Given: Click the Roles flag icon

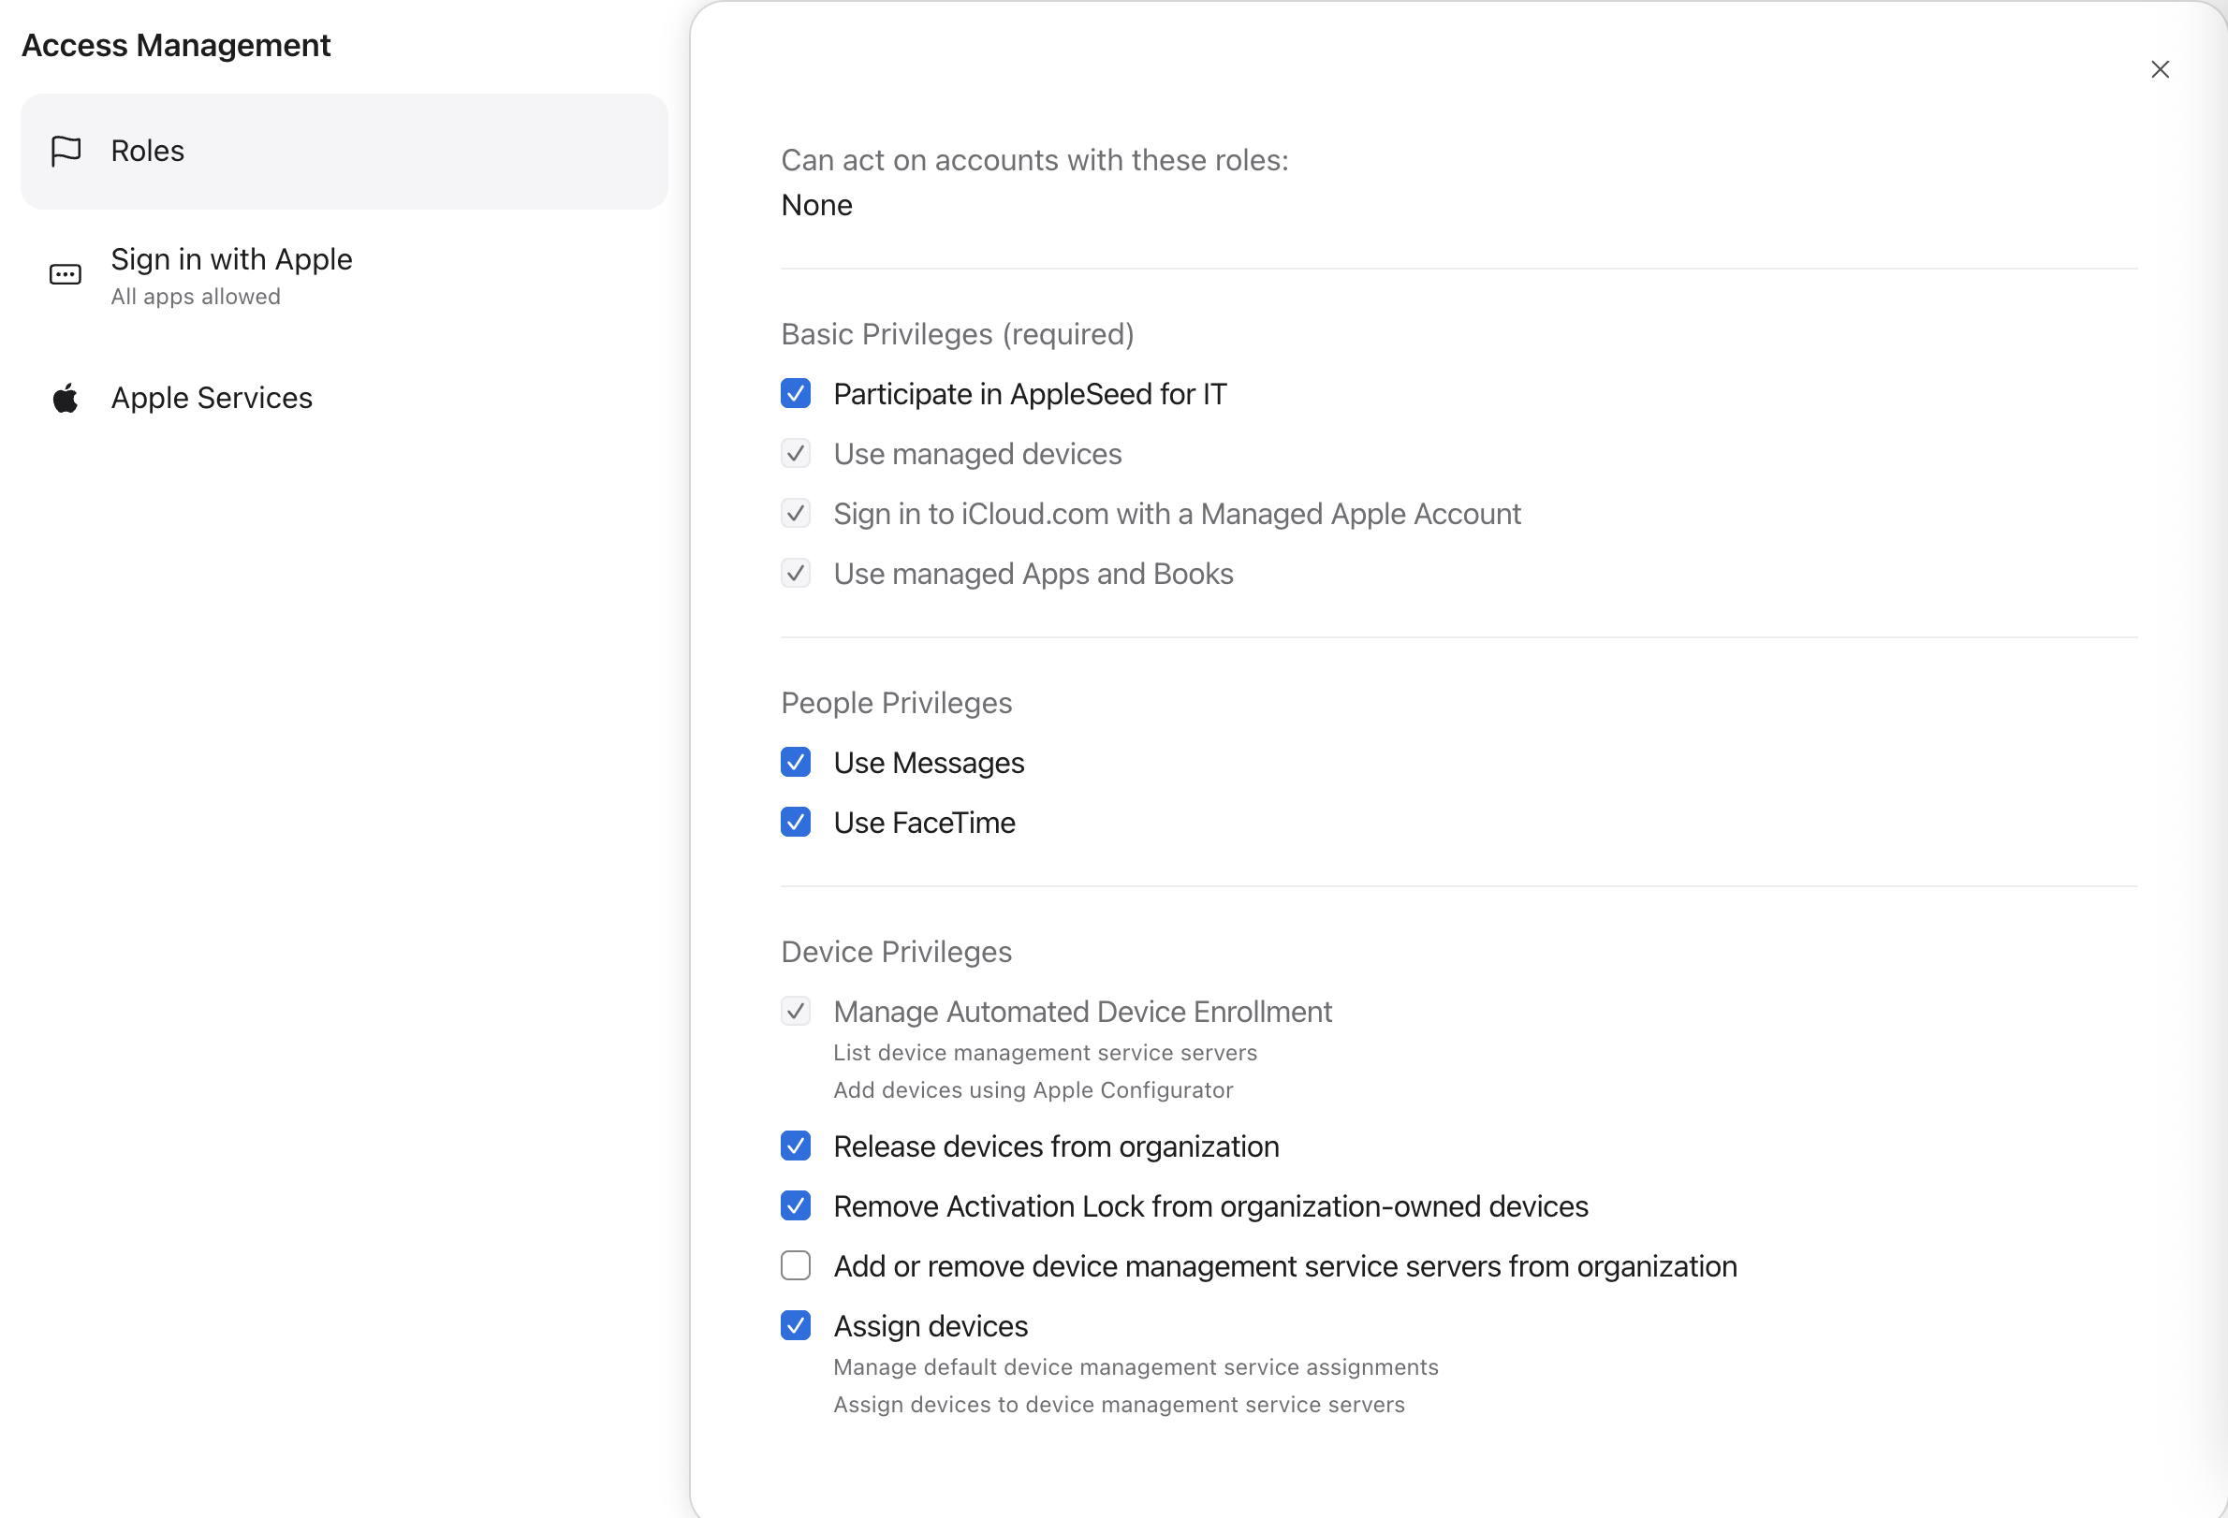Looking at the screenshot, I should click(x=66, y=152).
